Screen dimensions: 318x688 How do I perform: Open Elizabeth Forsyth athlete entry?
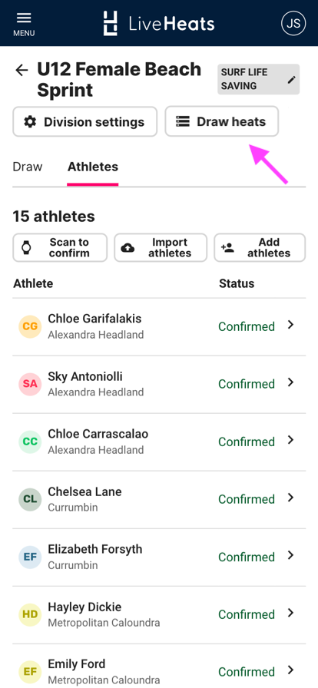point(159,557)
